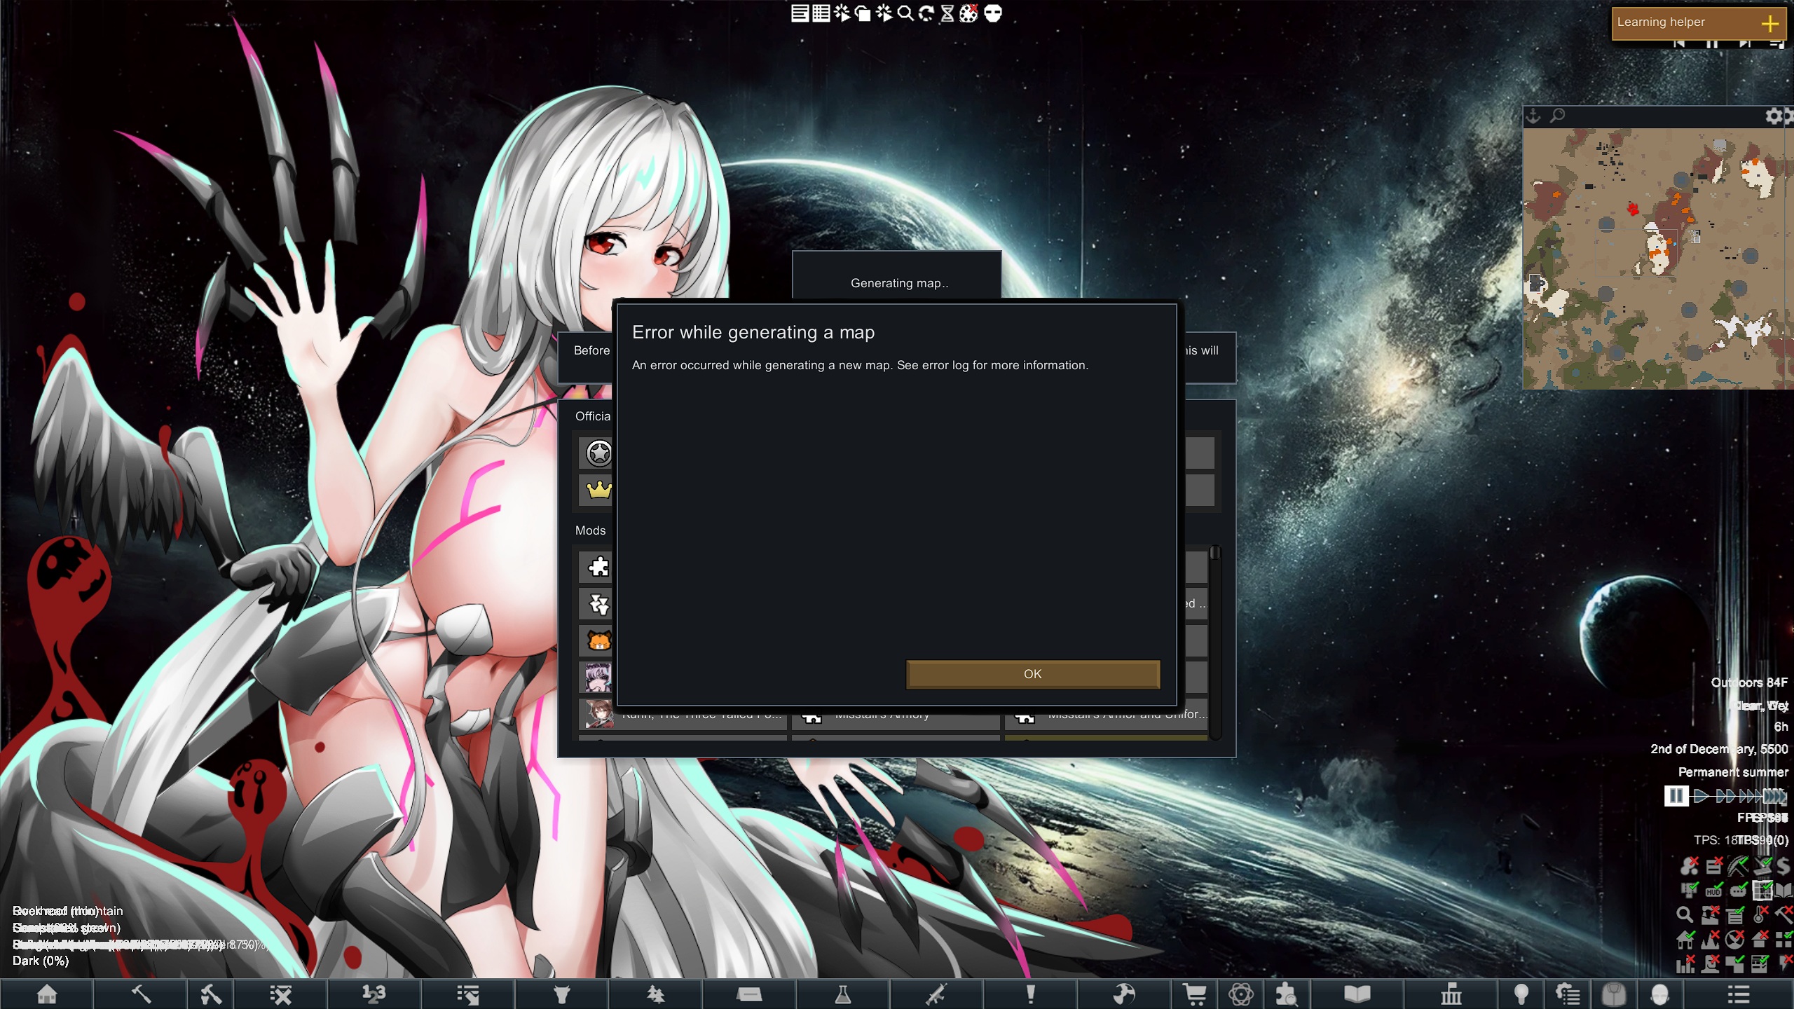Toggle the HUD display overlay icon
The width and height of the screenshot is (1794, 1009).
click(1713, 891)
